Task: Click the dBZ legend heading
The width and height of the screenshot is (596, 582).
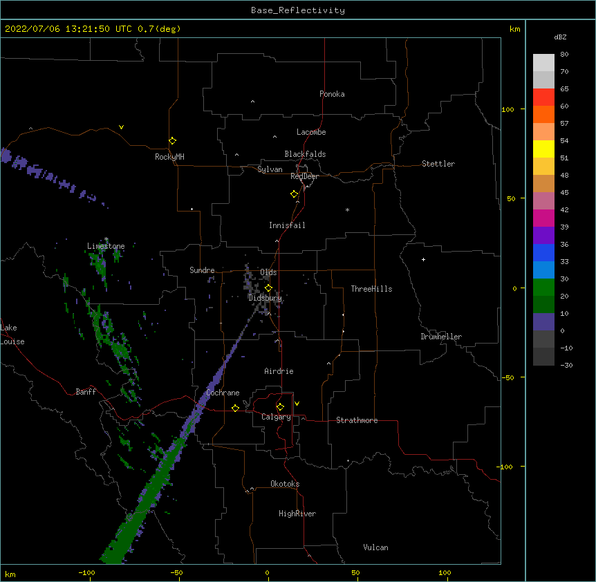Action: point(560,37)
